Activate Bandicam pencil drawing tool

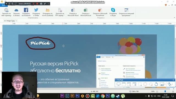45,4
